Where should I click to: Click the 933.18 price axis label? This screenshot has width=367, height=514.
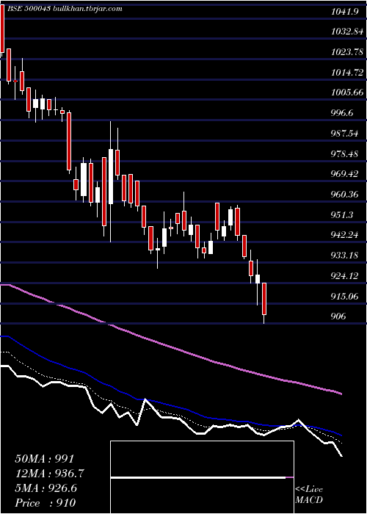click(345, 256)
